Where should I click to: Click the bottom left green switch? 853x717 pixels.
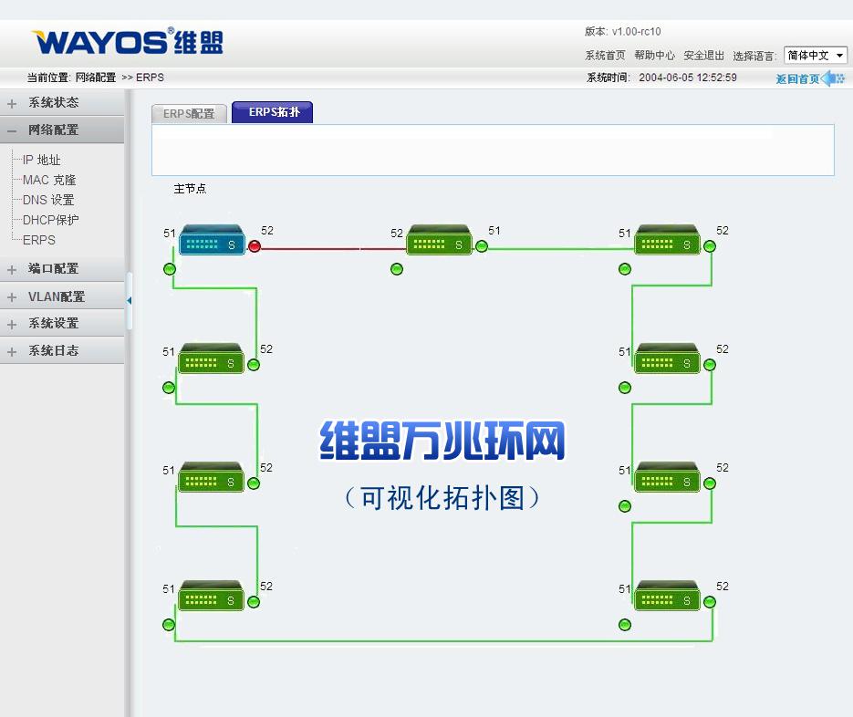click(211, 596)
